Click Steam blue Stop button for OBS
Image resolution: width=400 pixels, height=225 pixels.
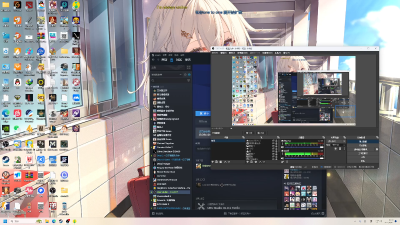click(203, 113)
